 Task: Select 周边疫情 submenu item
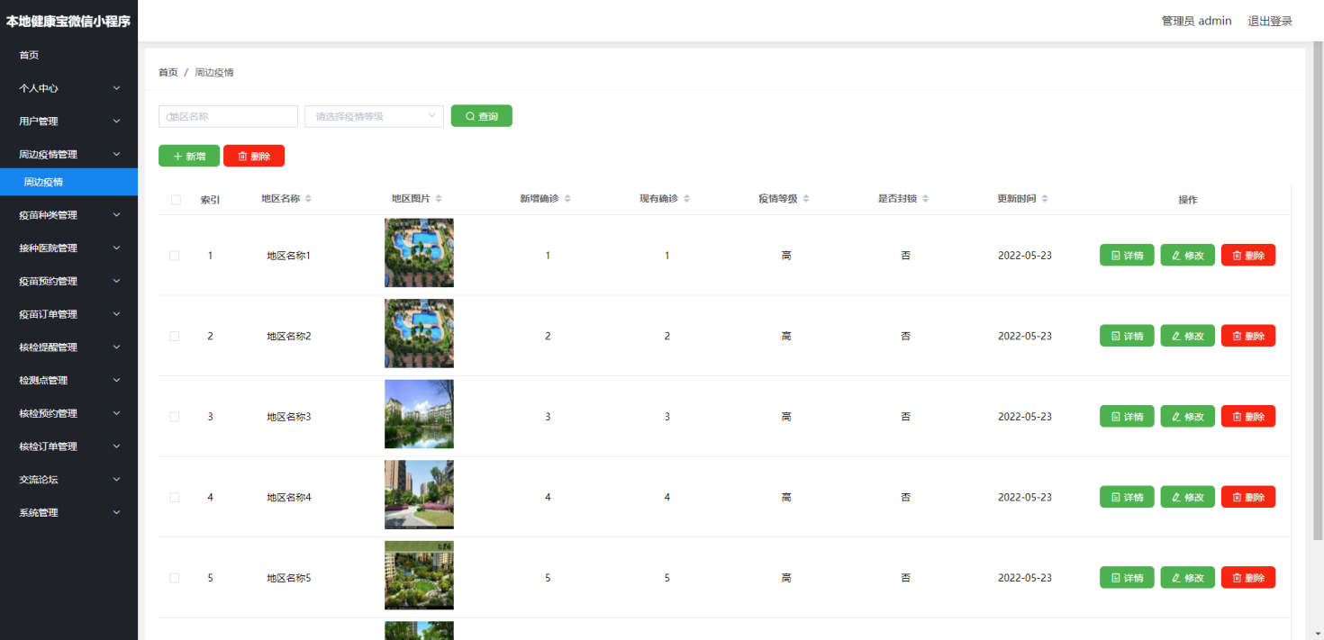point(68,182)
